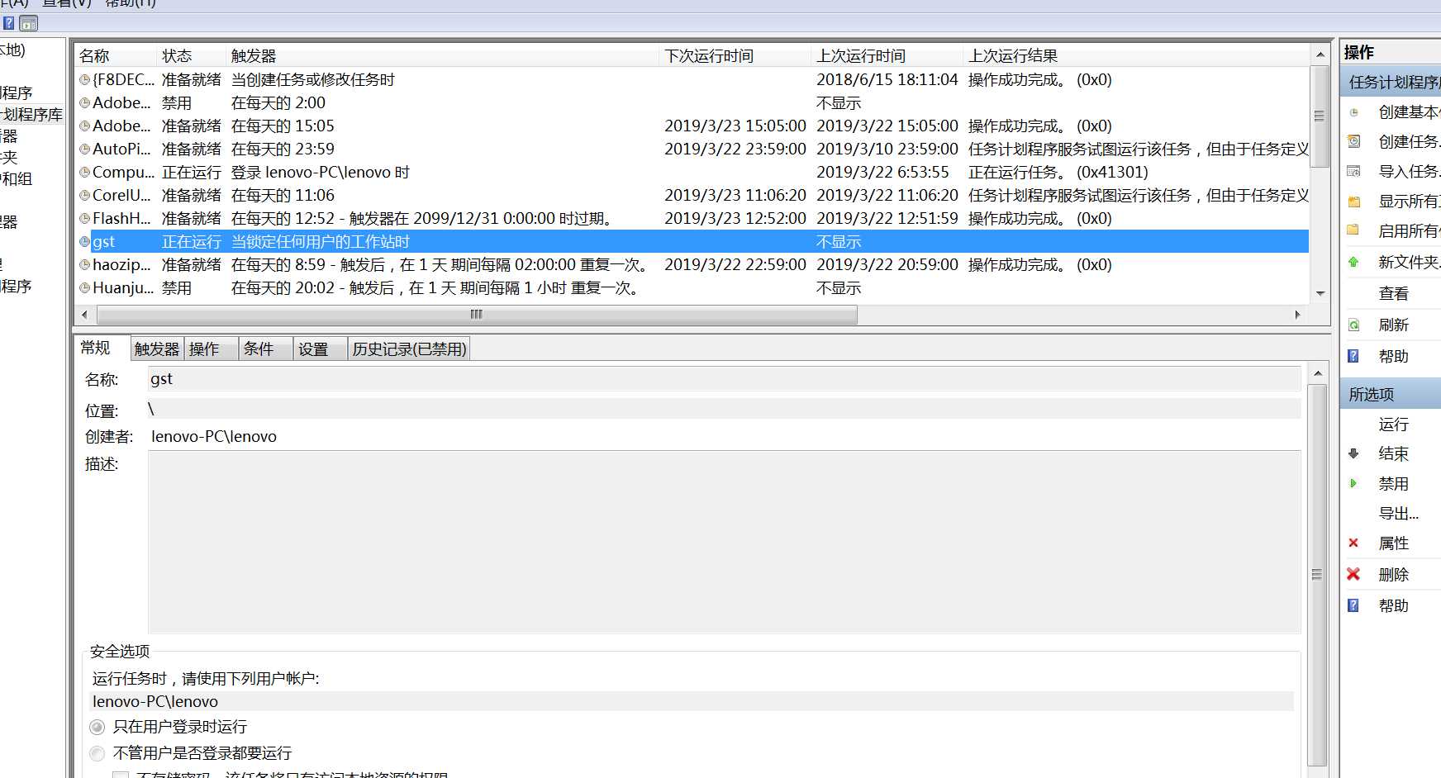Select the haozip... task row trigger text

(440, 265)
